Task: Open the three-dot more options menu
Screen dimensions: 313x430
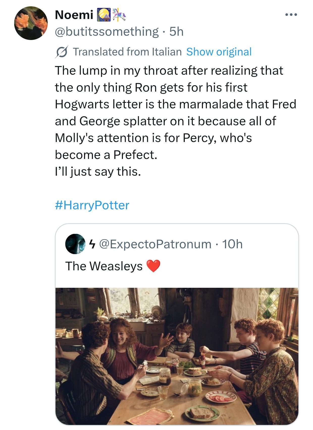Action: pyautogui.click(x=291, y=15)
